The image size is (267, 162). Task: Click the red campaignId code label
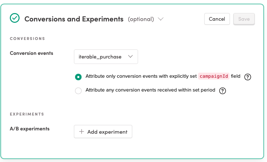(214, 76)
